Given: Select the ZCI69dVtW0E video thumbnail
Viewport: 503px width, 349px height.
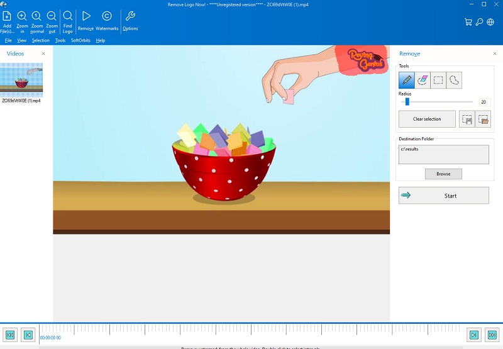Looking at the screenshot, I should point(21,79).
